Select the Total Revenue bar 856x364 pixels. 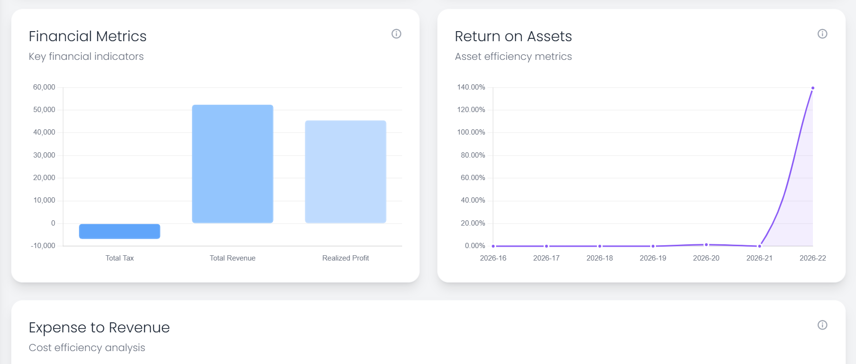coord(233,164)
